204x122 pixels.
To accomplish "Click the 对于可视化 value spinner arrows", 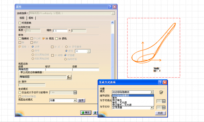I will point(164,101).
